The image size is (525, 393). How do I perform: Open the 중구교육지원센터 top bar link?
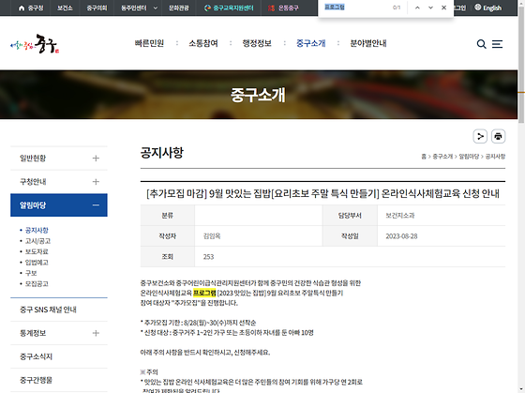229,8
